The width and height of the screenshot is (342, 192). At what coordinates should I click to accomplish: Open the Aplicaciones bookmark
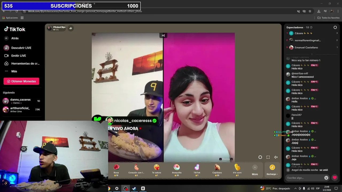click(x=10, y=18)
